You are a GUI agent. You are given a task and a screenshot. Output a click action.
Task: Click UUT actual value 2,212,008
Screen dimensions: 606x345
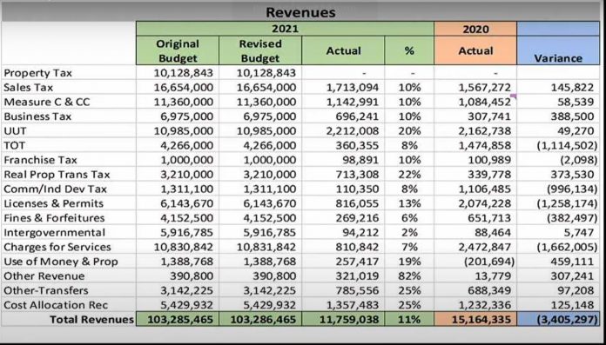353,131
